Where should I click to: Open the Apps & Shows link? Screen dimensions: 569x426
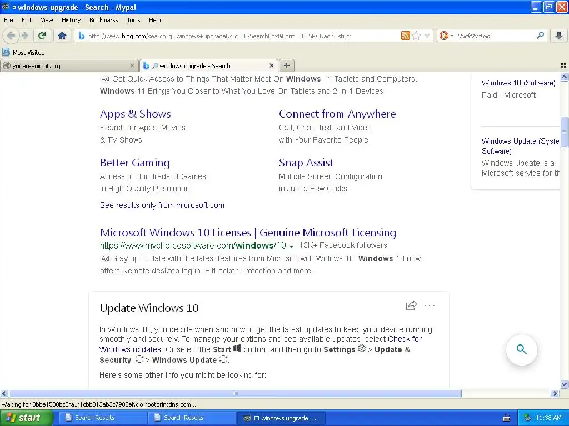coord(136,114)
